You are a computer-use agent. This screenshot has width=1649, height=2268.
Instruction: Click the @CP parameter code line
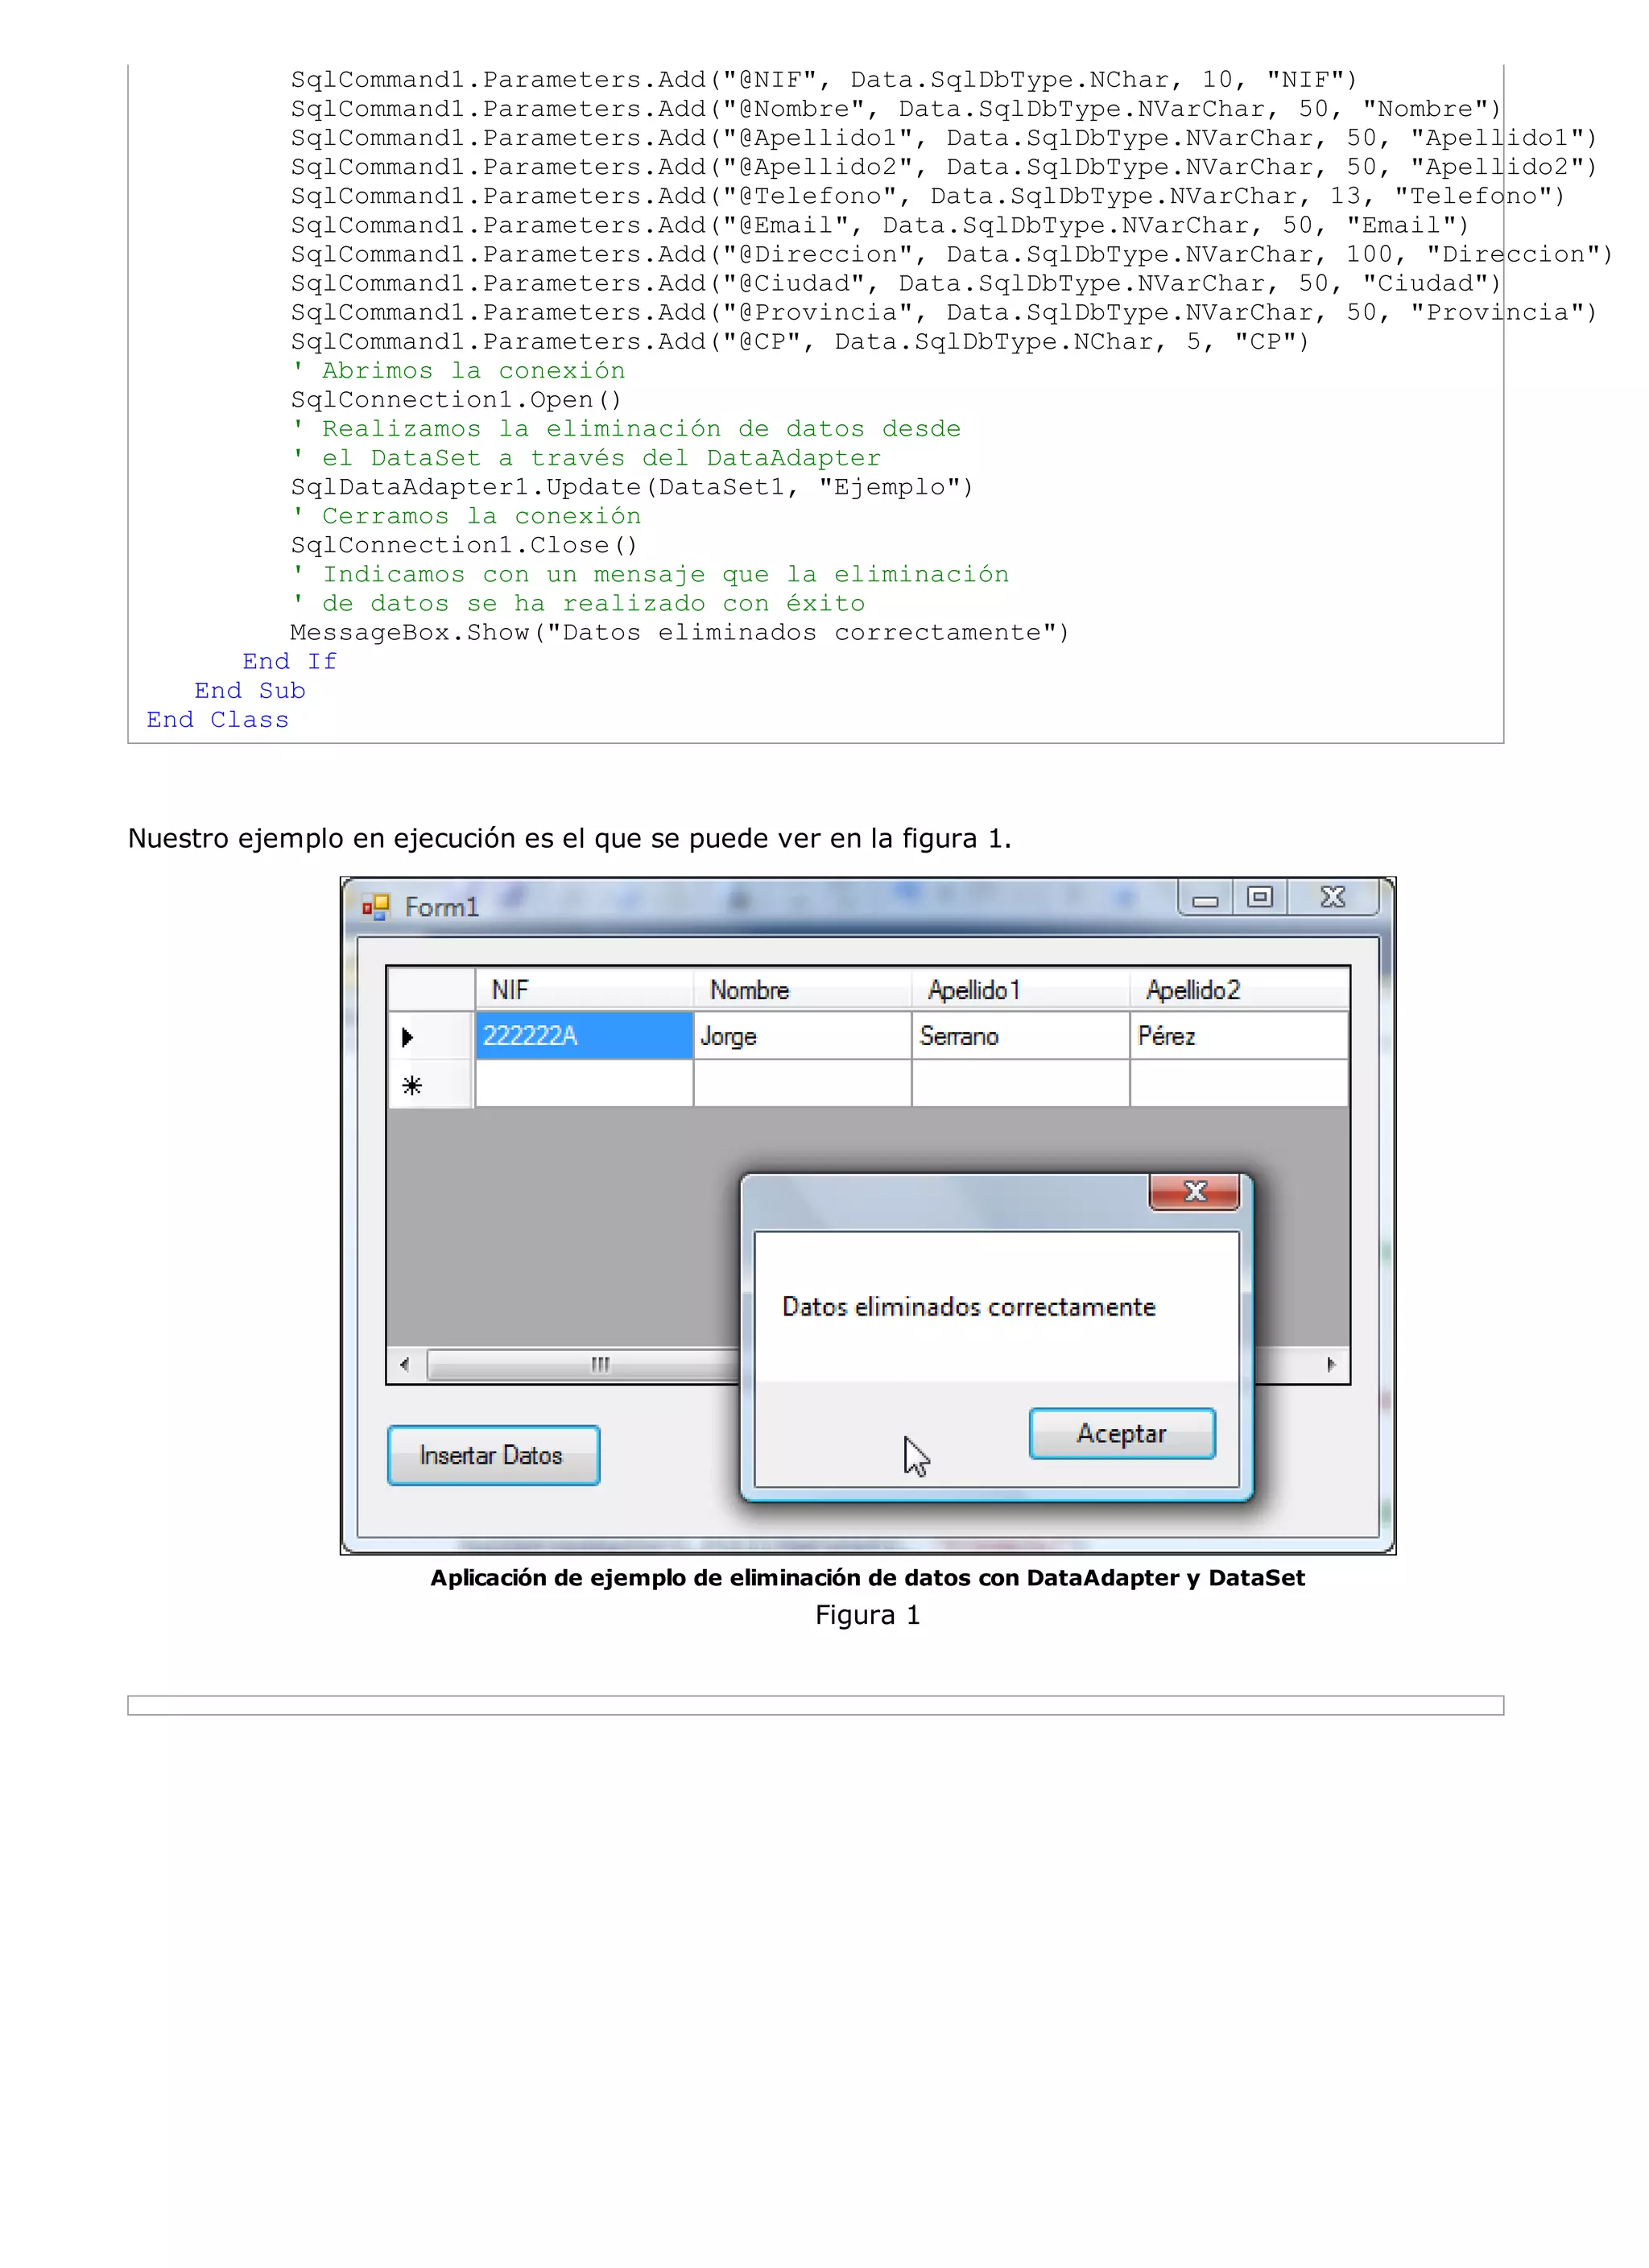(x=800, y=342)
